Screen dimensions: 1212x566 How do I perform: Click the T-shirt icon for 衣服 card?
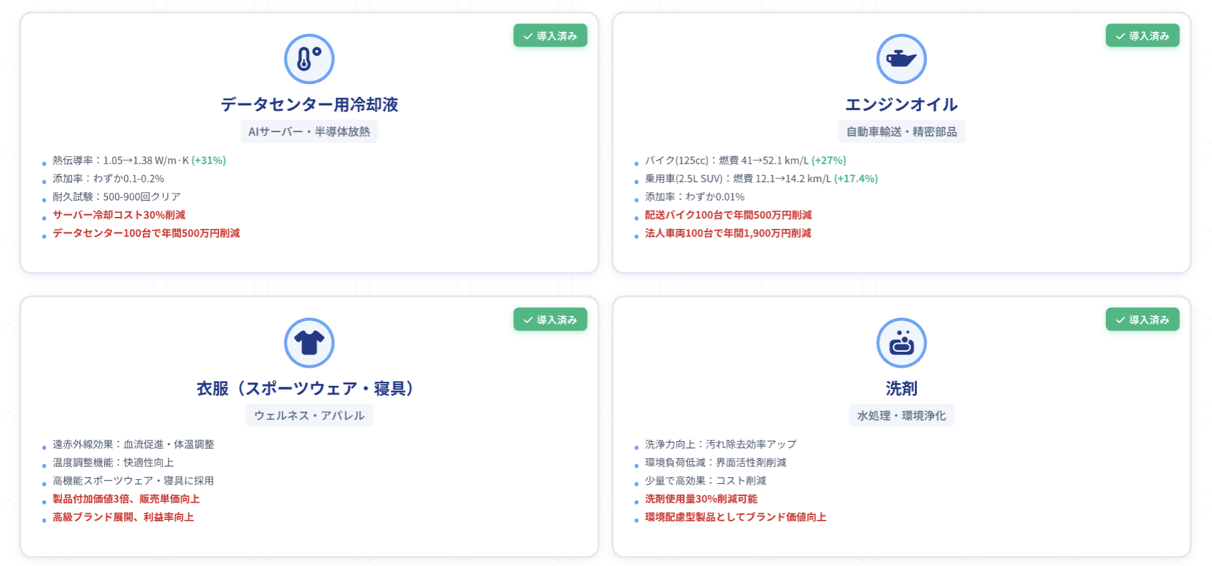coord(309,342)
